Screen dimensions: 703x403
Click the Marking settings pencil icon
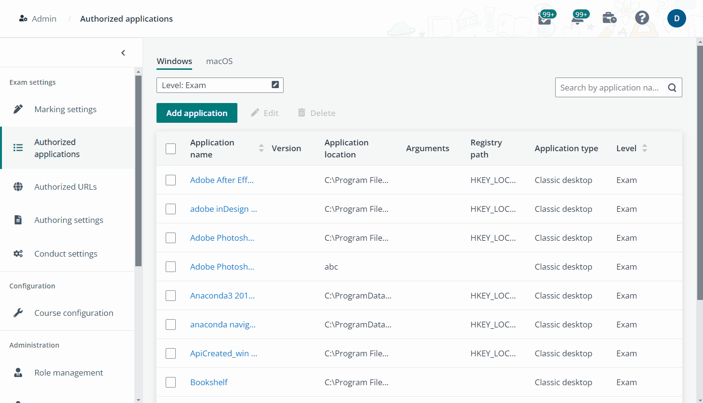(18, 109)
